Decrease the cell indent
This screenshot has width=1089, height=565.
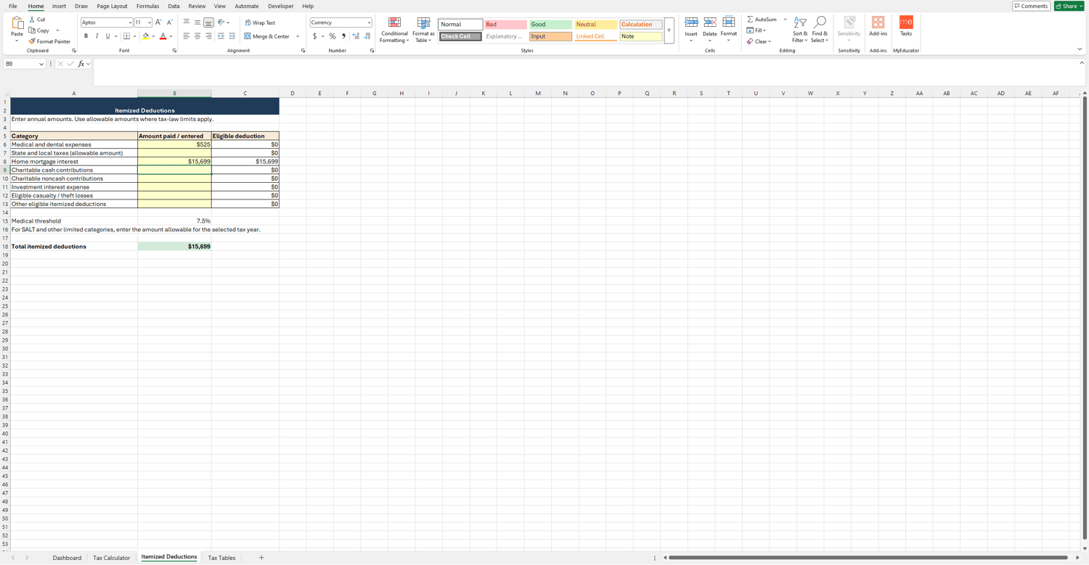tap(221, 36)
